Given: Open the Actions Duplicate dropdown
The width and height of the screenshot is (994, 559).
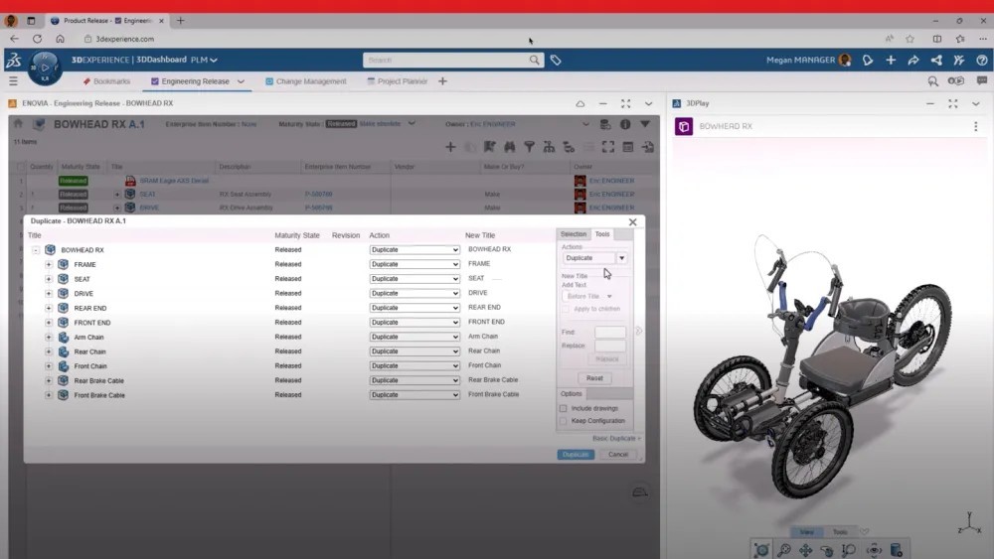Looking at the screenshot, I should point(621,258).
